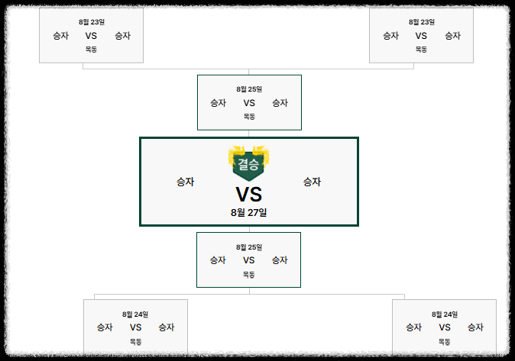515x361 pixels.
Task: Click 목동 venue in lower semifinal card
Action: (x=248, y=274)
